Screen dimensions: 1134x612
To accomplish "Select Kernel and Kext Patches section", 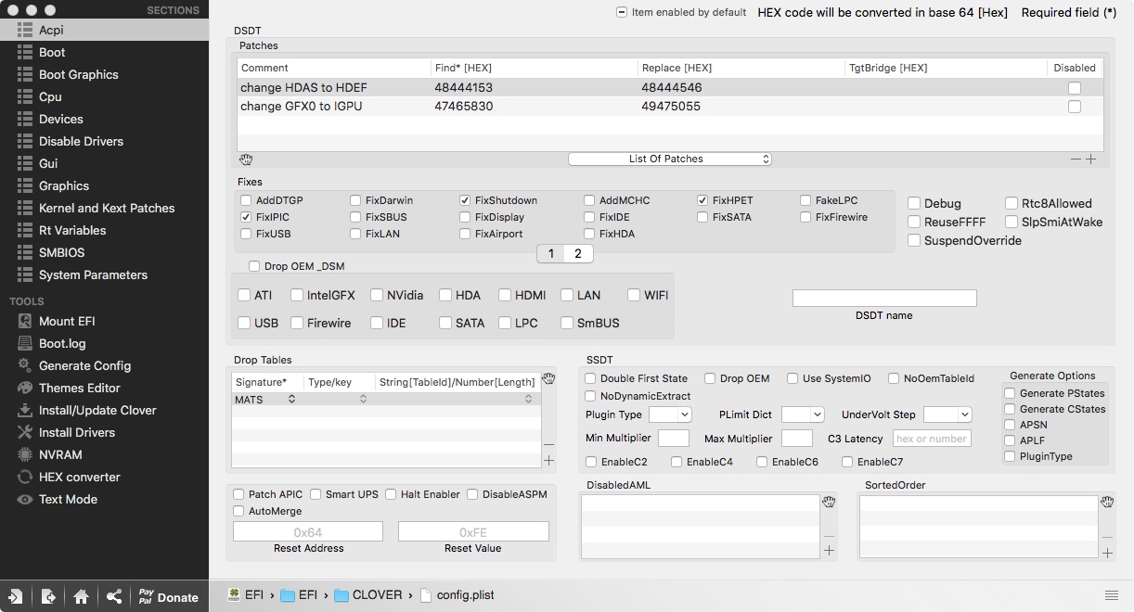I will coord(106,208).
